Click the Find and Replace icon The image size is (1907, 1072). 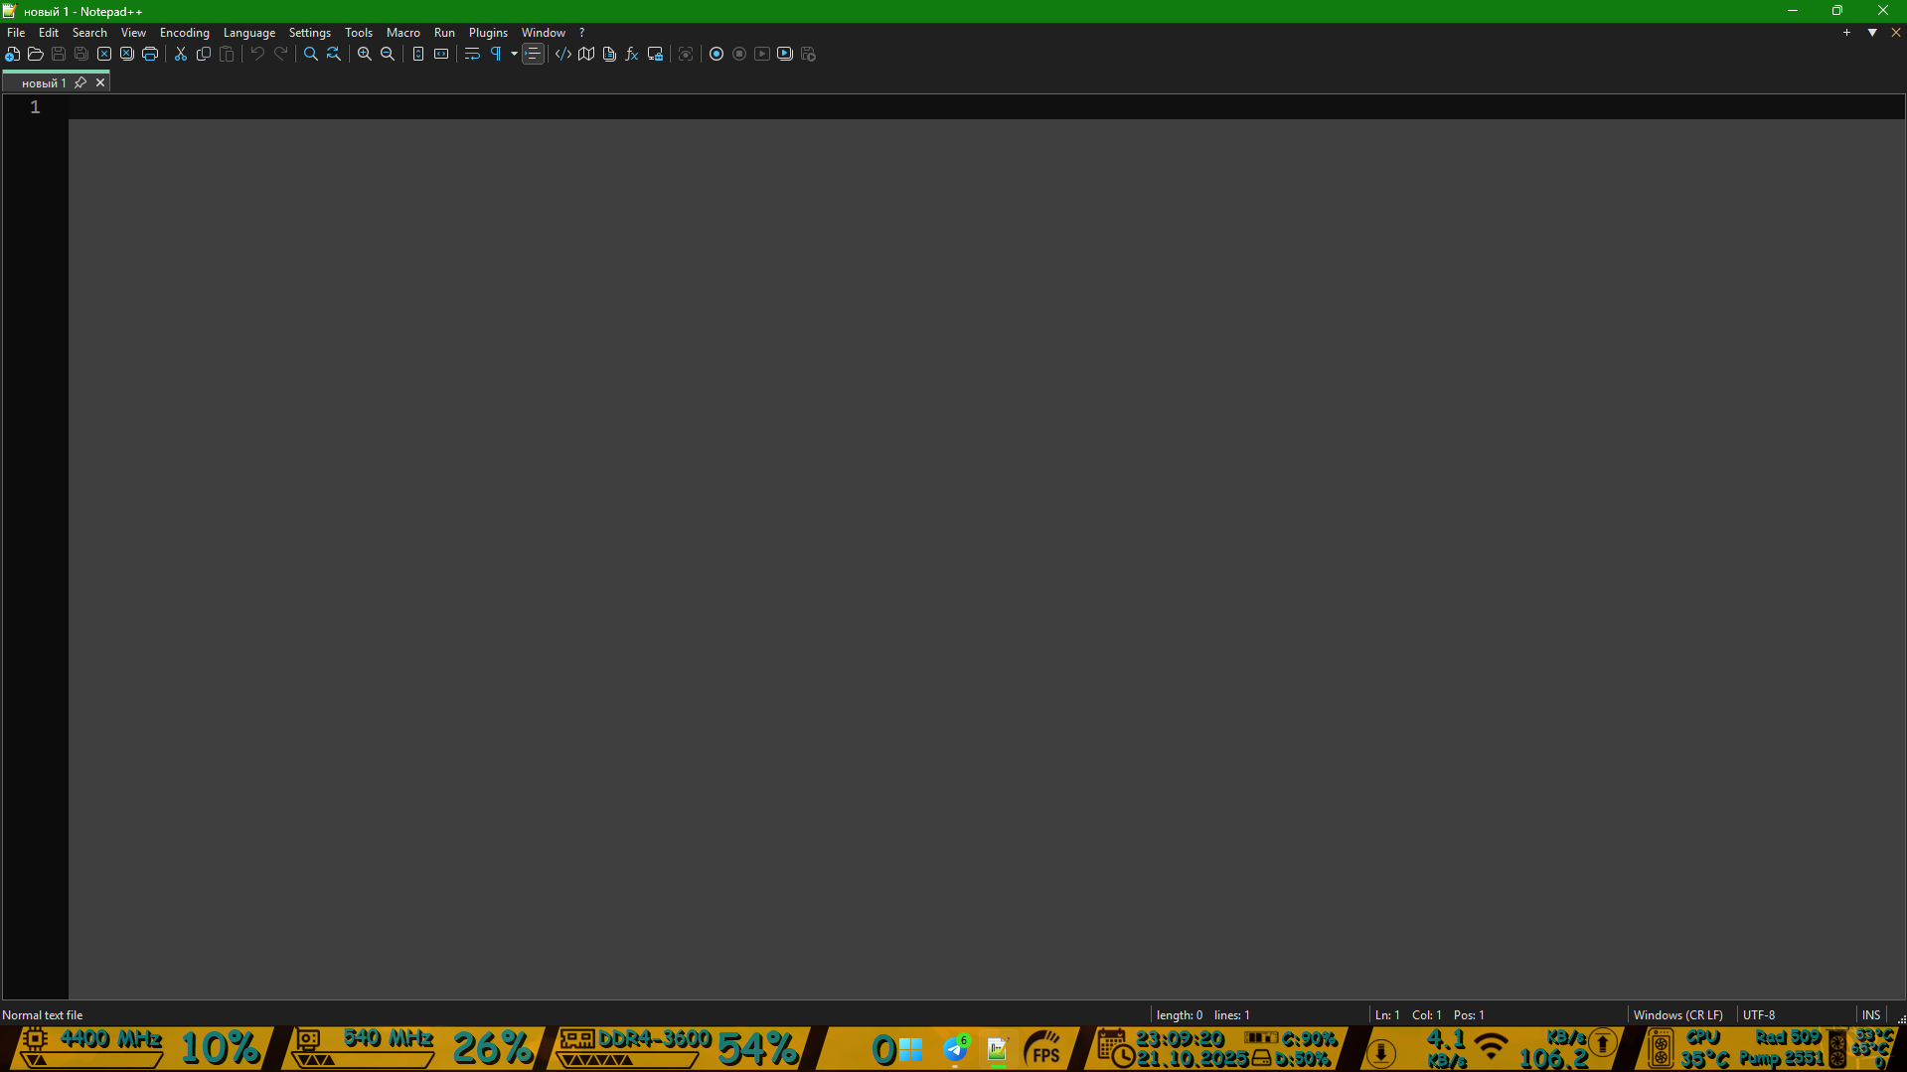(x=334, y=54)
